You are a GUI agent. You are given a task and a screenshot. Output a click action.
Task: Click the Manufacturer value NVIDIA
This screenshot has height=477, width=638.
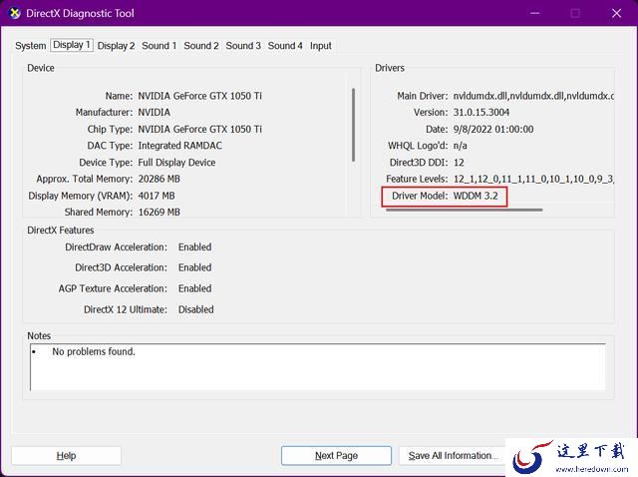155,113
